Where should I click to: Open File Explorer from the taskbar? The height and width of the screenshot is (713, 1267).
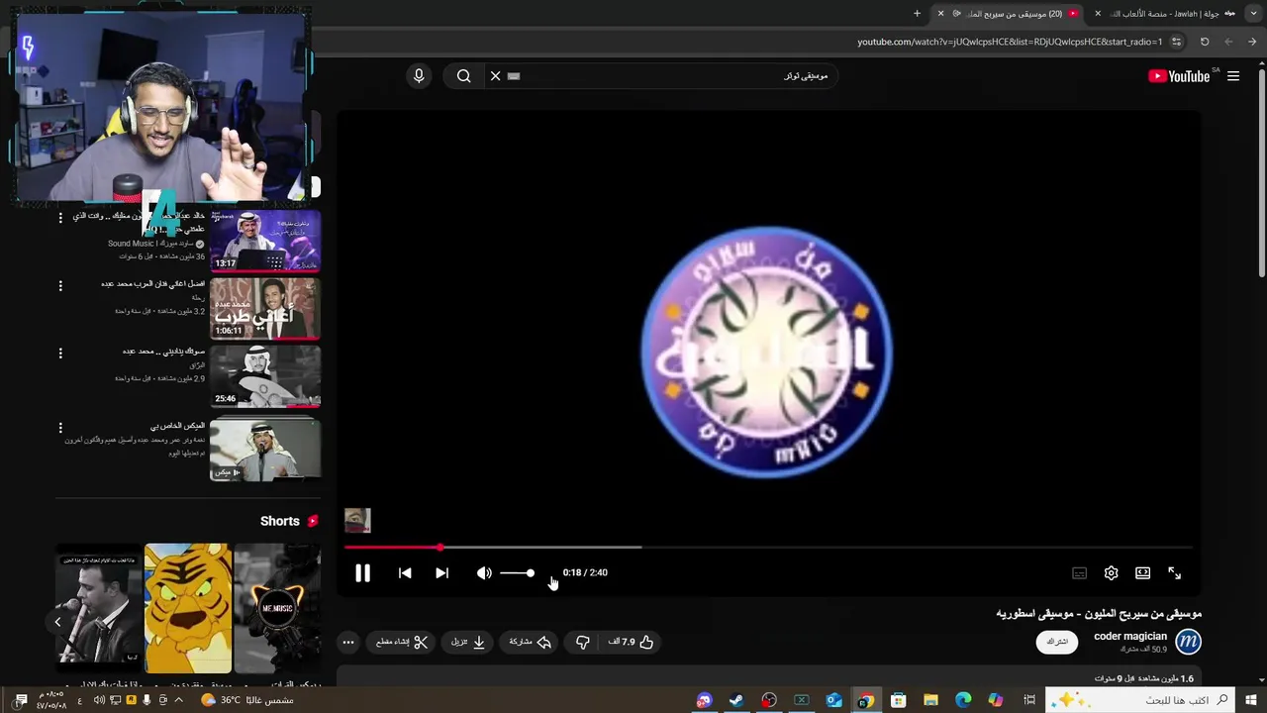[930, 700]
